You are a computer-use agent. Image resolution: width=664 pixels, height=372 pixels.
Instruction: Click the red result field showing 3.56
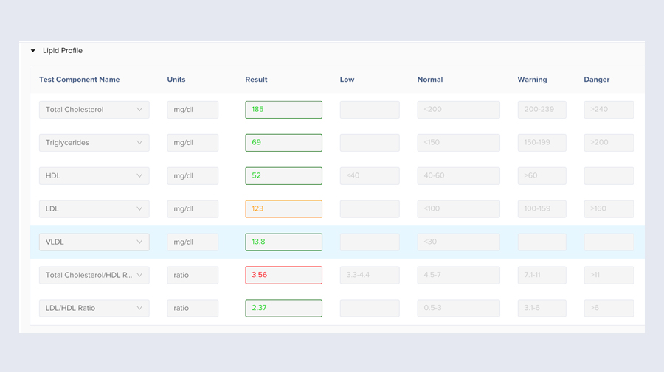284,275
